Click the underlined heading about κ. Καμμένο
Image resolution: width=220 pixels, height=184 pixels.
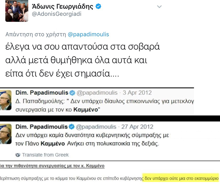(x=52, y=165)
